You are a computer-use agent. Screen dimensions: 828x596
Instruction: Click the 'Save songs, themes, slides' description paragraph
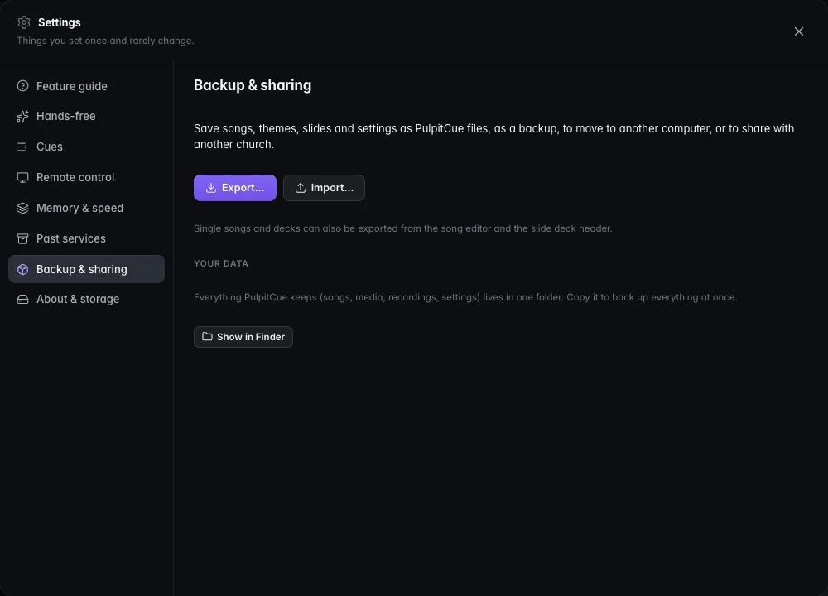click(493, 137)
